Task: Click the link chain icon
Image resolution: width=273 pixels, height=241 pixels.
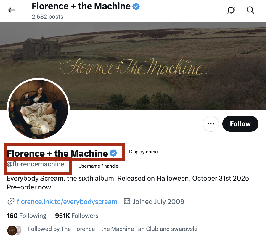Action: pos(11,202)
